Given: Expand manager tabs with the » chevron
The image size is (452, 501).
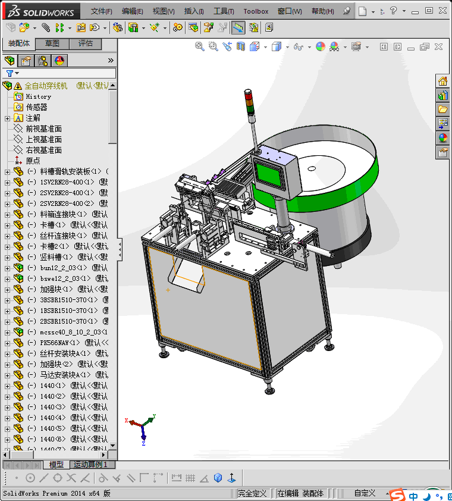Looking at the screenshot, I should [x=111, y=60].
